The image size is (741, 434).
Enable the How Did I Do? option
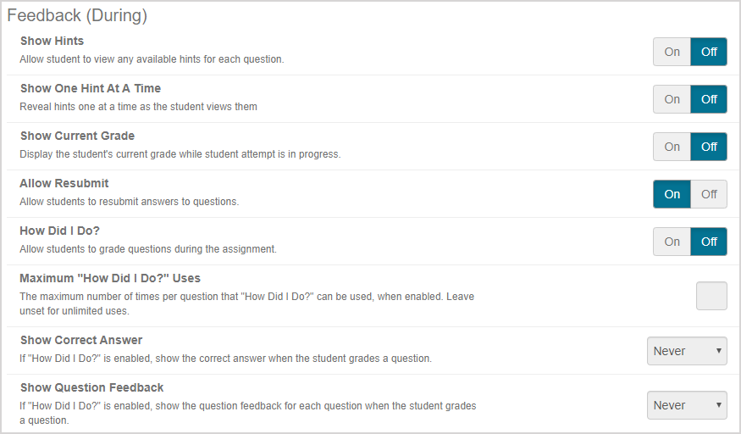(x=672, y=242)
